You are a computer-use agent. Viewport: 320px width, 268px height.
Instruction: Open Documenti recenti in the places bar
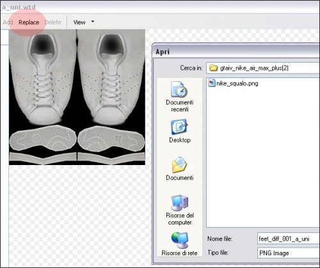180,97
